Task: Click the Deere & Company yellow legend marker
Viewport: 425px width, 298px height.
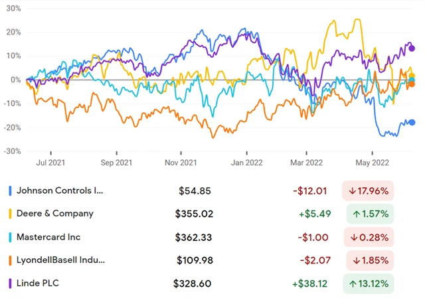Action: [10, 214]
